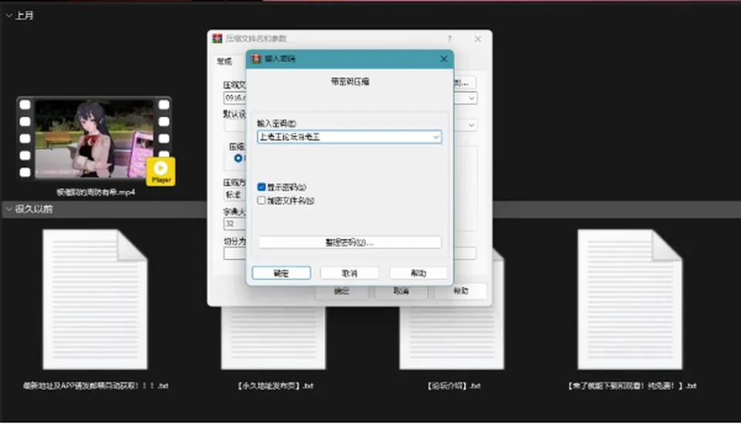Close the 压缩文件名和参数 window
The width and height of the screenshot is (741, 424).
(478, 39)
